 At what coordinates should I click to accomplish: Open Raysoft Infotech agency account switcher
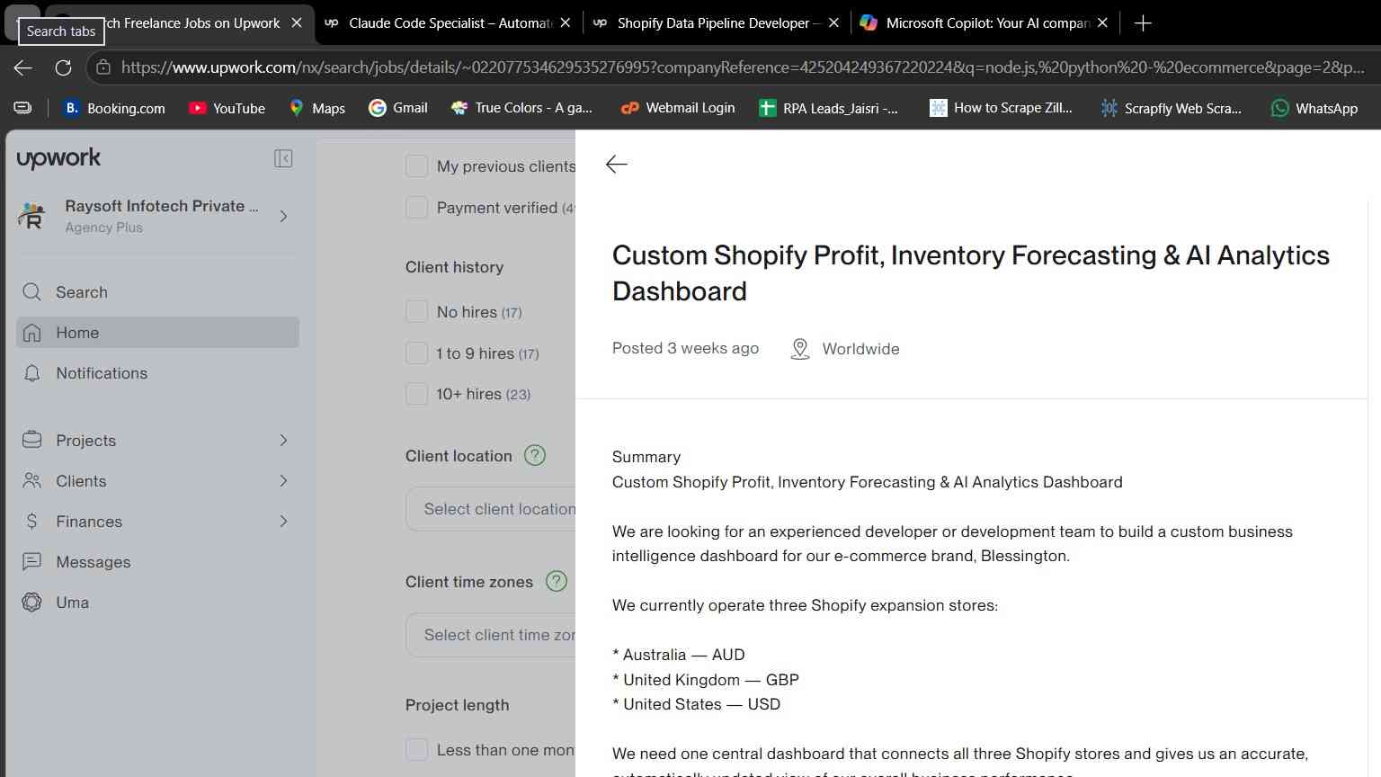pos(155,216)
